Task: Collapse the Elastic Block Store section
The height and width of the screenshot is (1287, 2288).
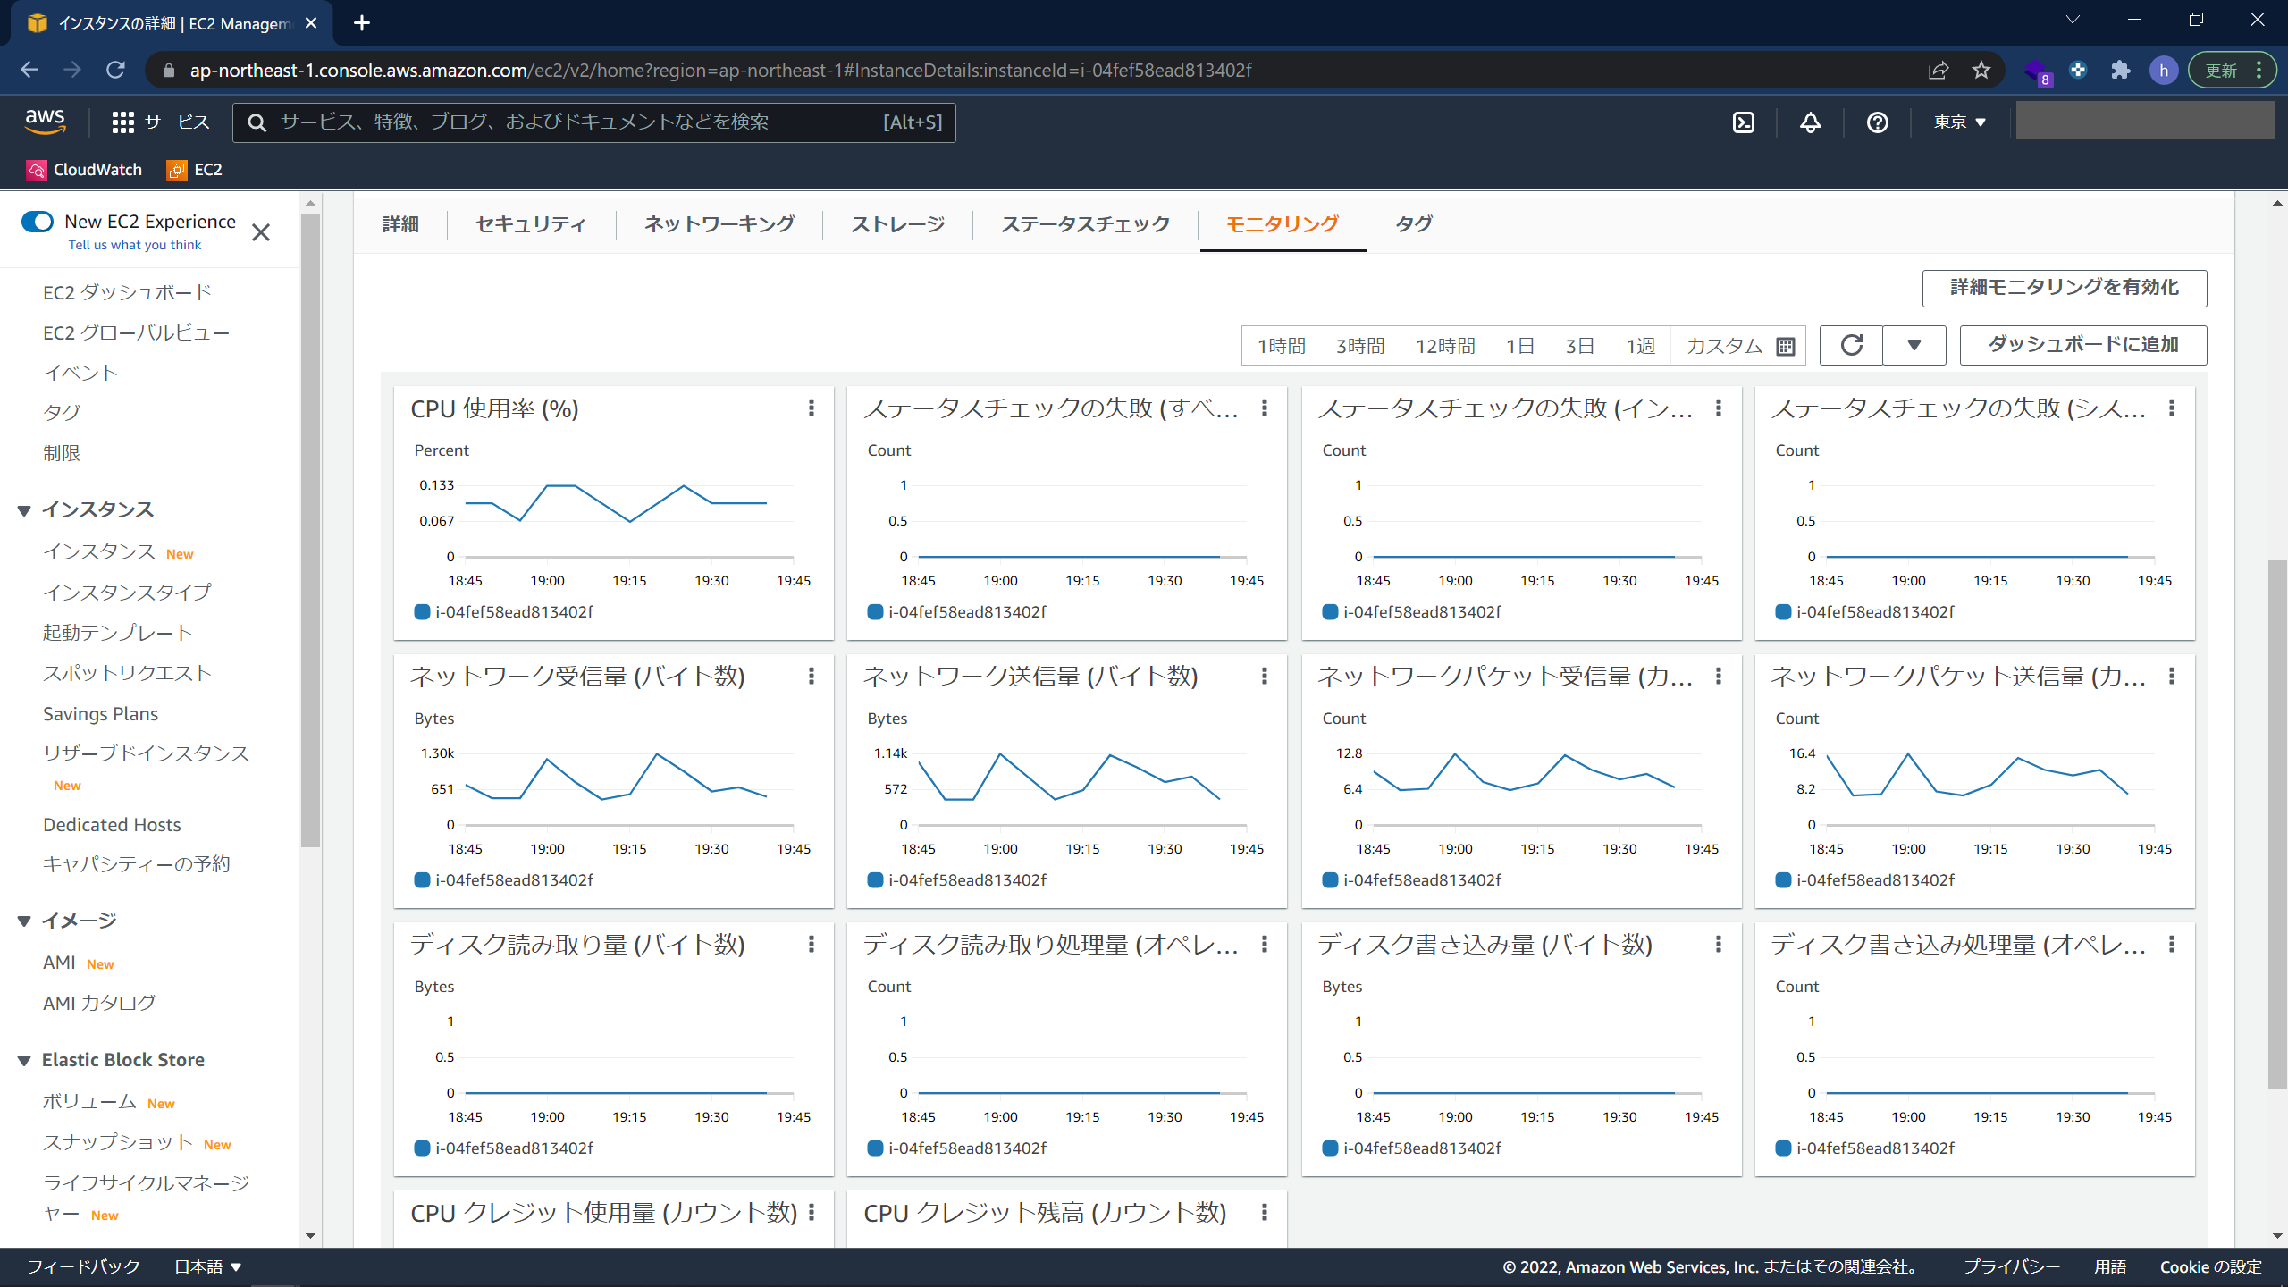Action: [x=24, y=1060]
